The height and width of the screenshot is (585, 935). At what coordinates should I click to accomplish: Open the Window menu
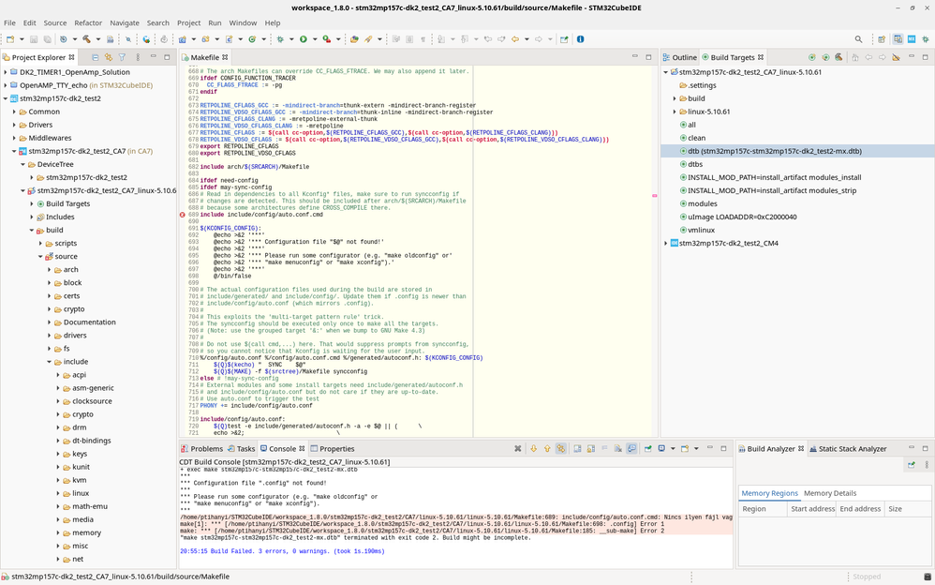[x=243, y=22]
